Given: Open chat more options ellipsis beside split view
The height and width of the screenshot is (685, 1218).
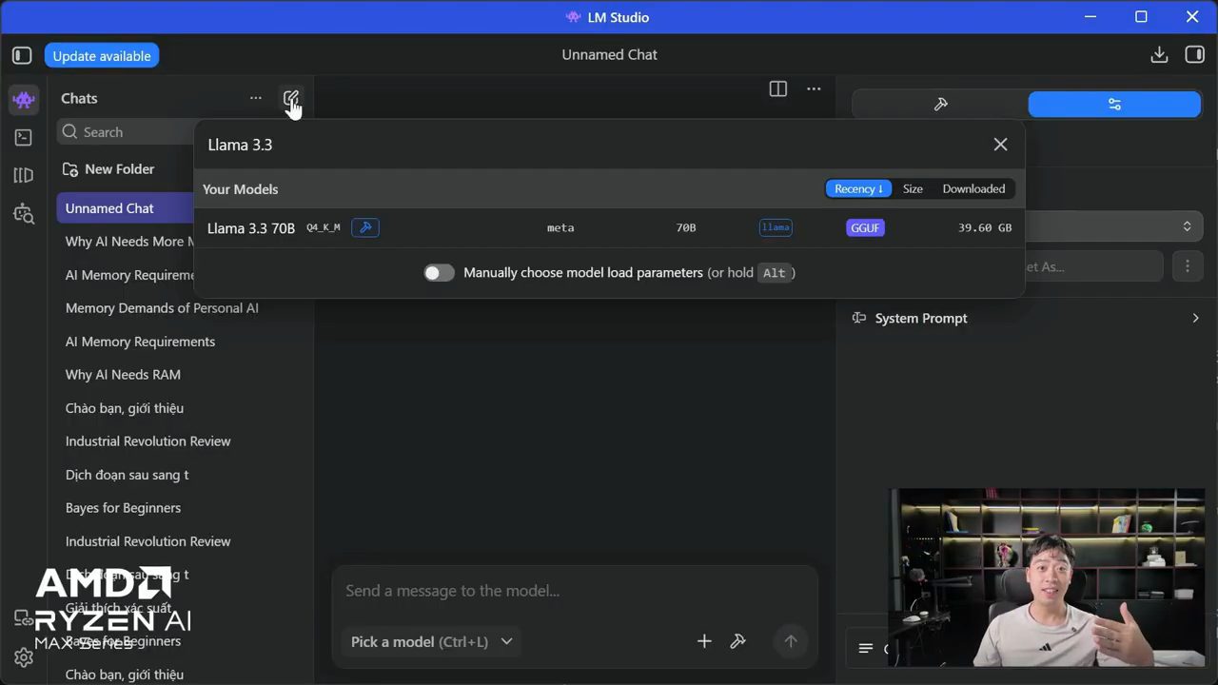Looking at the screenshot, I should (x=814, y=88).
